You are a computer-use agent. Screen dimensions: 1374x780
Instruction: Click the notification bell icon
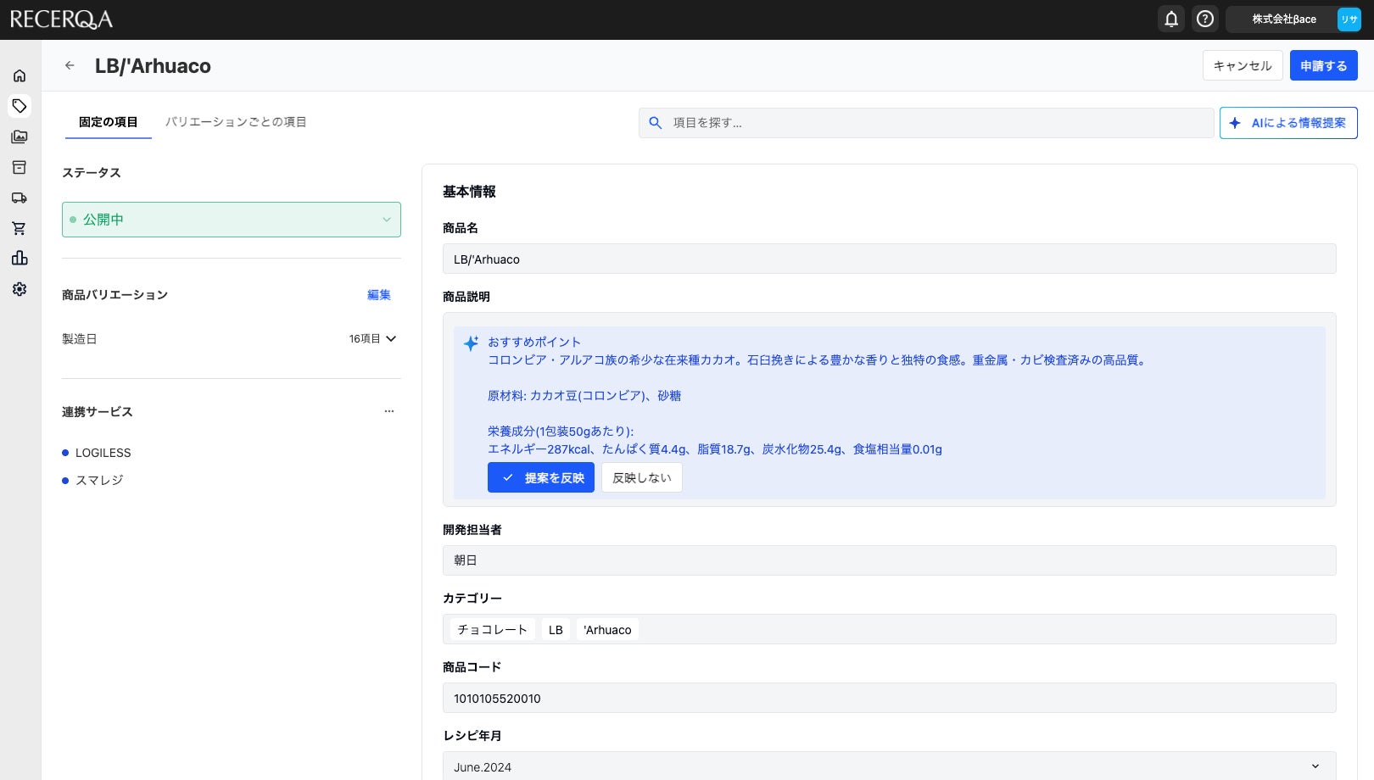click(1171, 19)
